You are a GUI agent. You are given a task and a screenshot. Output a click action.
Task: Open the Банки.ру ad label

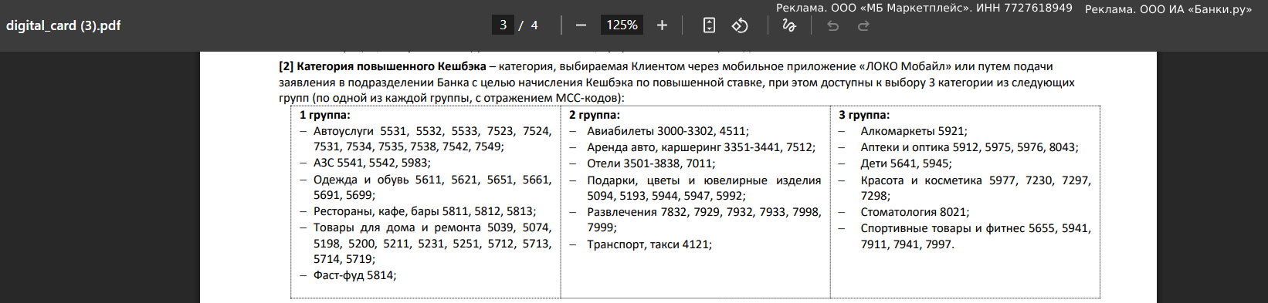1168,9
